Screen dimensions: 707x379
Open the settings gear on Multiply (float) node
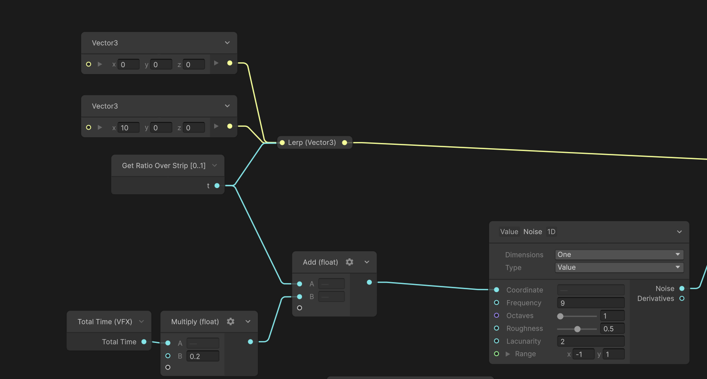[230, 321]
